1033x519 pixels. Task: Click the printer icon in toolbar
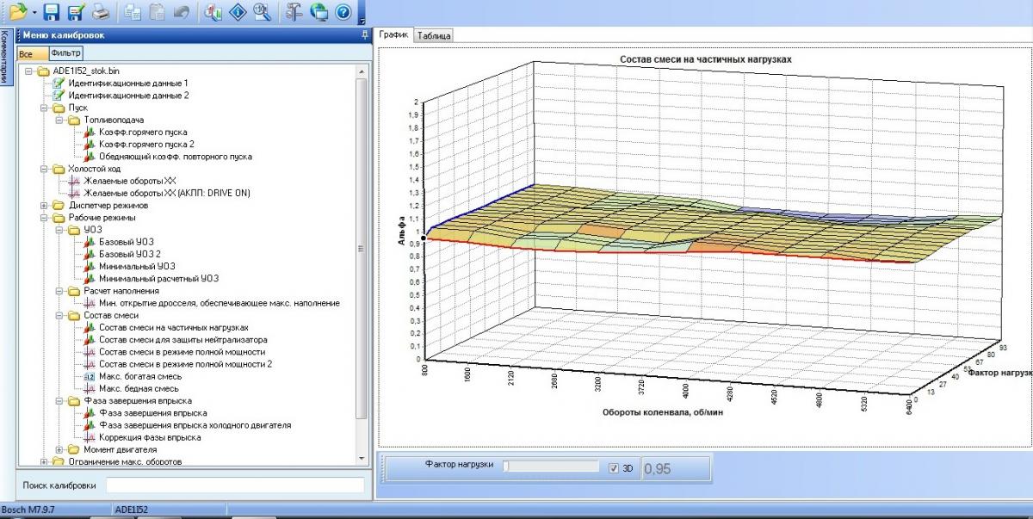101,11
